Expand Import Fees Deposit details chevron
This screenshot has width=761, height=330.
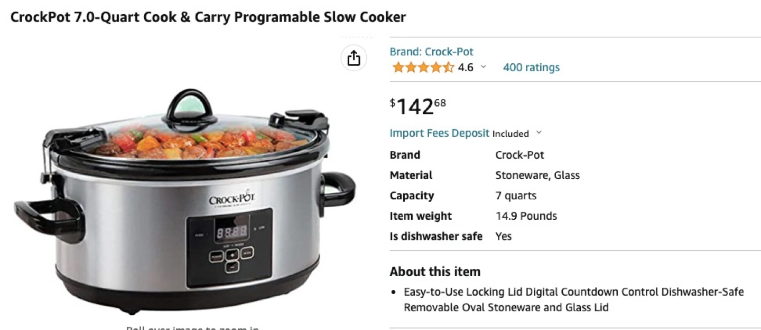click(539, 133)
